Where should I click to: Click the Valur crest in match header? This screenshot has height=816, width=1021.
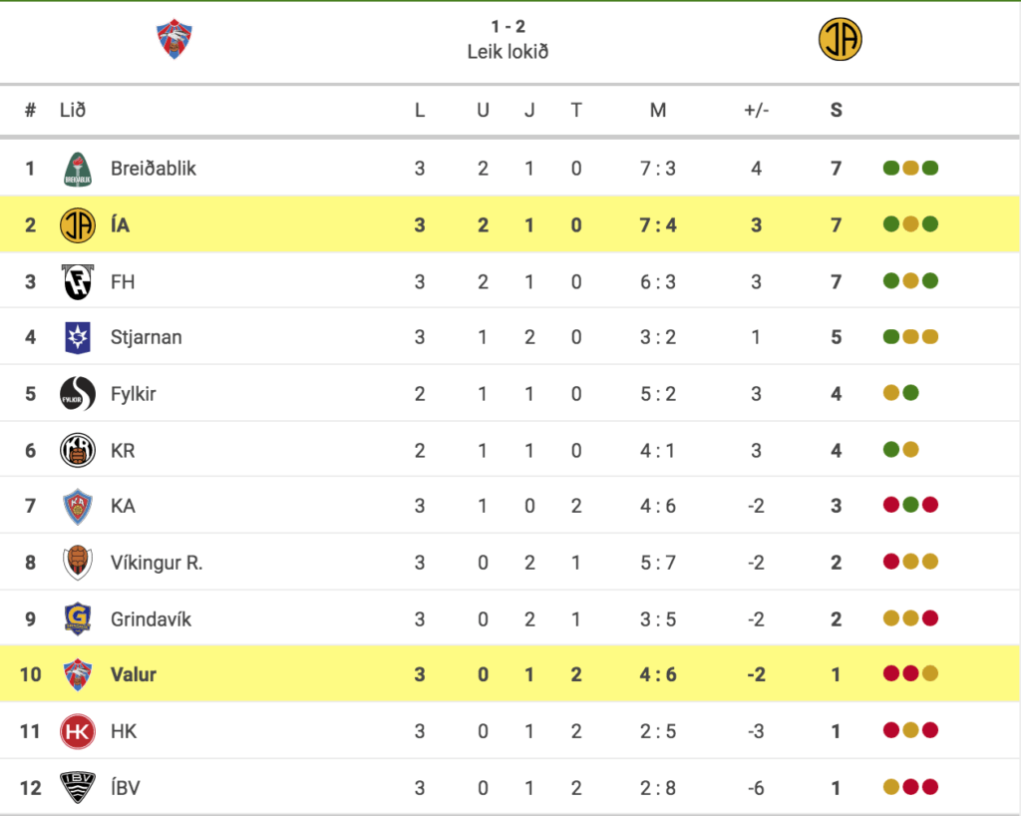pos(174,39)
